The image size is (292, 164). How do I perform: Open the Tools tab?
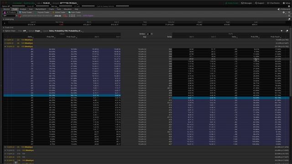[x=59, y=9]
